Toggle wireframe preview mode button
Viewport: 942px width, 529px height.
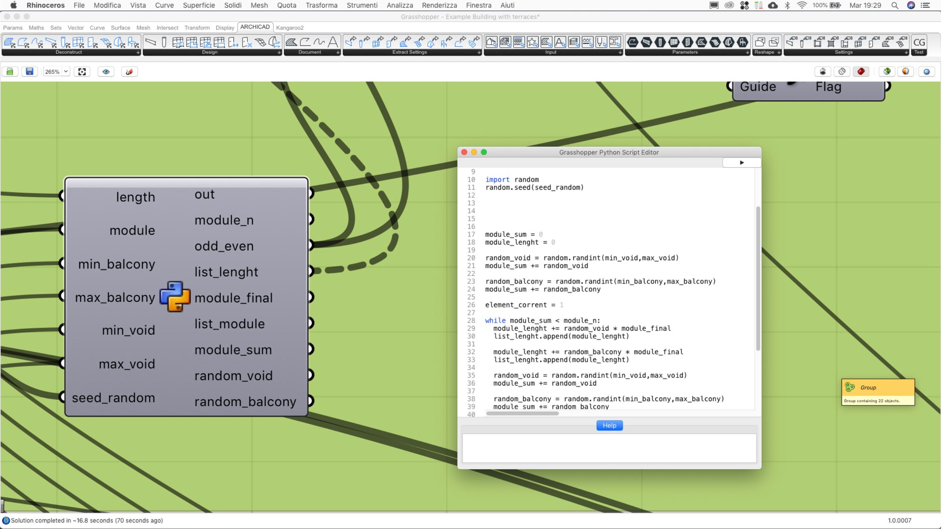pos(842,72)
